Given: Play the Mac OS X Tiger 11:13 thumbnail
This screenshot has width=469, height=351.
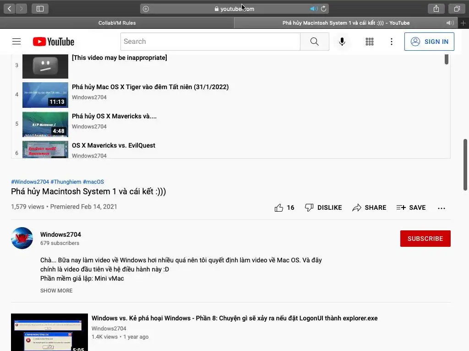Looking at the screenshot, I should pos(45,95).
